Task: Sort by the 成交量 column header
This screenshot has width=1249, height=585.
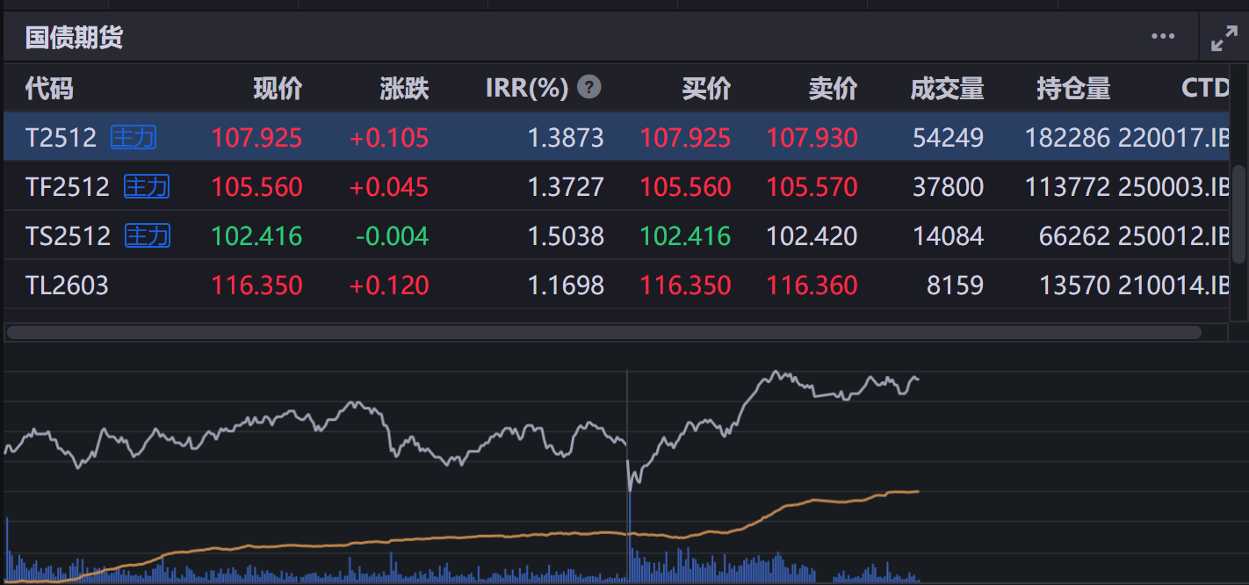Action: [947, 88]
